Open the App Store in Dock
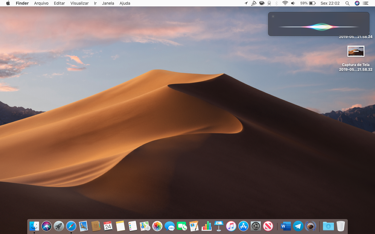This screenshot has height=234, width=375. (x=243, y=226)
